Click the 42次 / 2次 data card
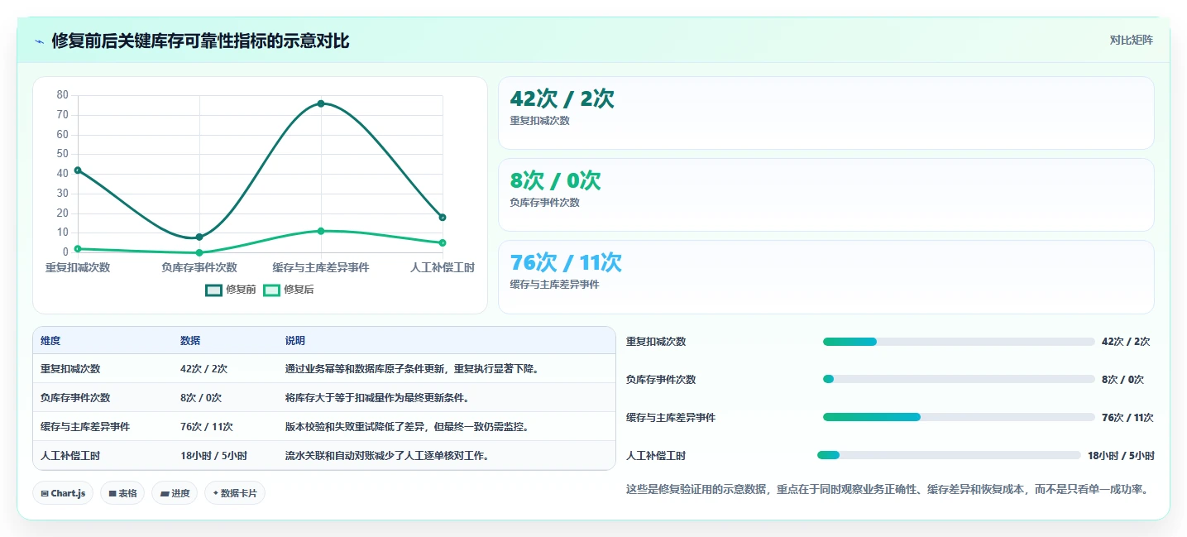The image size is (1187, 537). [826, 113]
